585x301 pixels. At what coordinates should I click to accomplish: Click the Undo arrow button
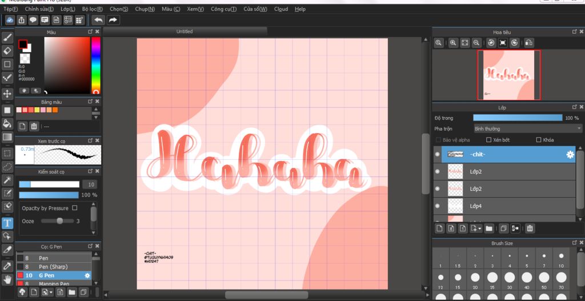[98, 20]
